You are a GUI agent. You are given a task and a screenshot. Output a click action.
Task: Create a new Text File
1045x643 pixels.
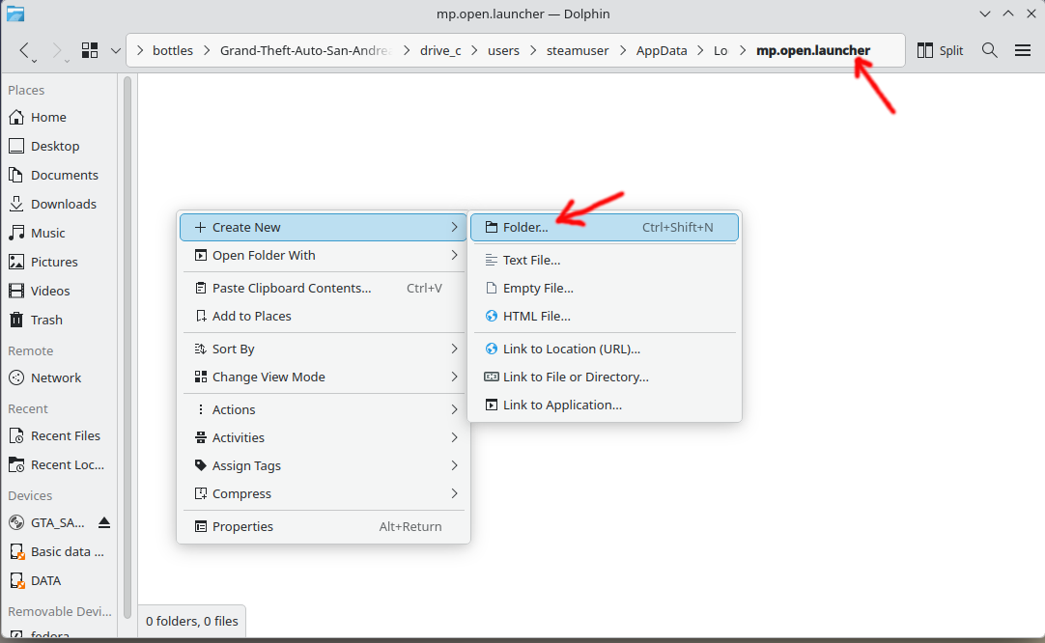pyautogui.click(x=605, y=260)
